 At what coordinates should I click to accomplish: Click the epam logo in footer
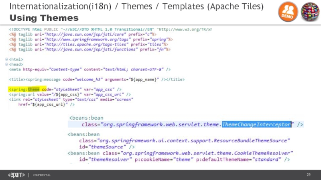pos(16,175)
